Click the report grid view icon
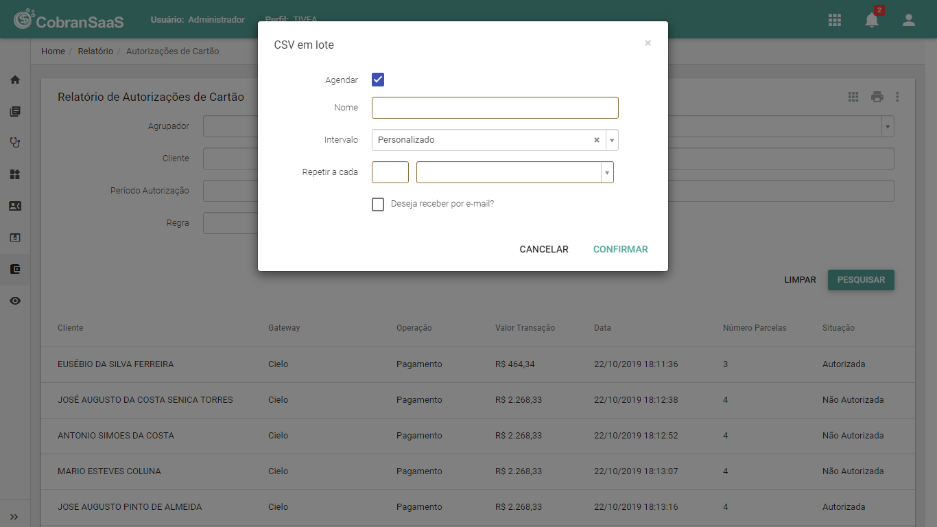 [853, 97]
